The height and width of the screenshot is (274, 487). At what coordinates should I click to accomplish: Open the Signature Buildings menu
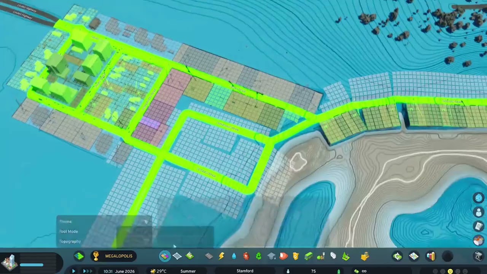coord(190,256)
